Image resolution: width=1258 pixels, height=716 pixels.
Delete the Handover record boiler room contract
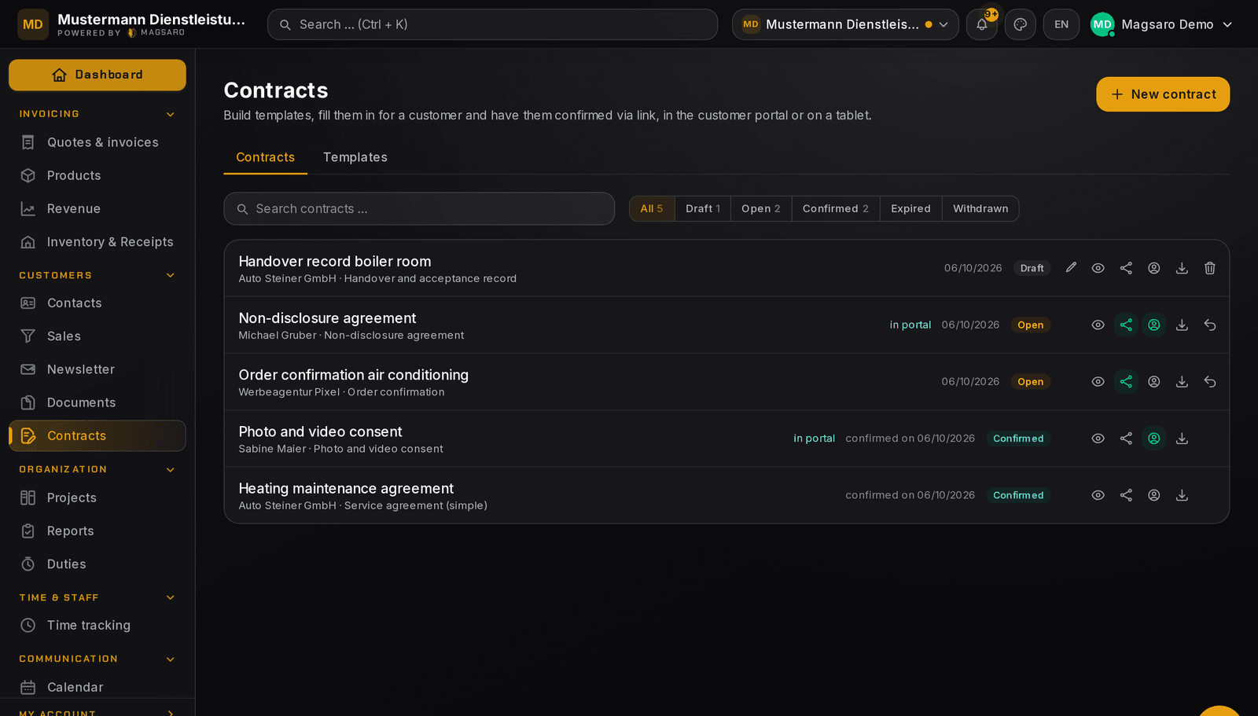click(x=1210, y=268)
